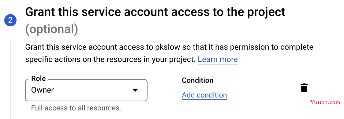Click the Add condition link
Viewport: 344px width, 119px height.
(204, 95)
